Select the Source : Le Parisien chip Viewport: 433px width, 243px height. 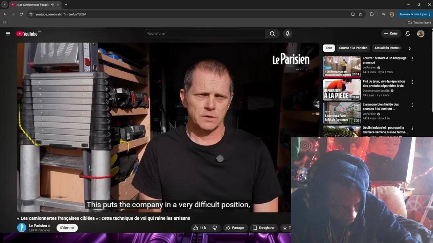[x=353, y=48]
